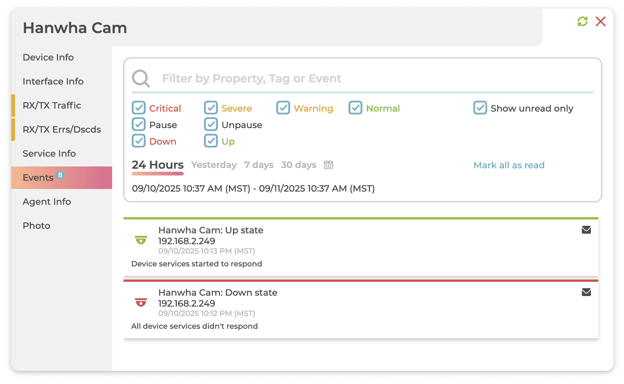Click the date range text 09/10/2025 - 09/11/2025

click(x=253, y=189)
